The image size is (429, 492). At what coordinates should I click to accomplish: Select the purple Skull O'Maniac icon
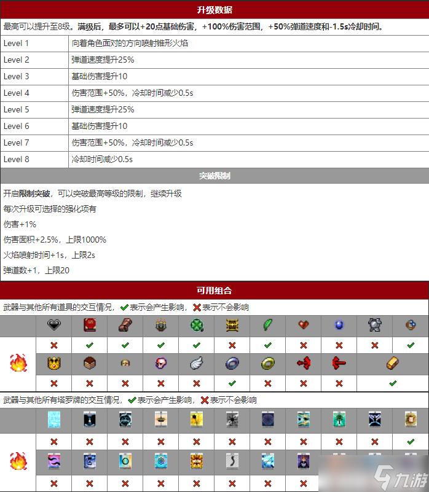[x=161, y=364]
